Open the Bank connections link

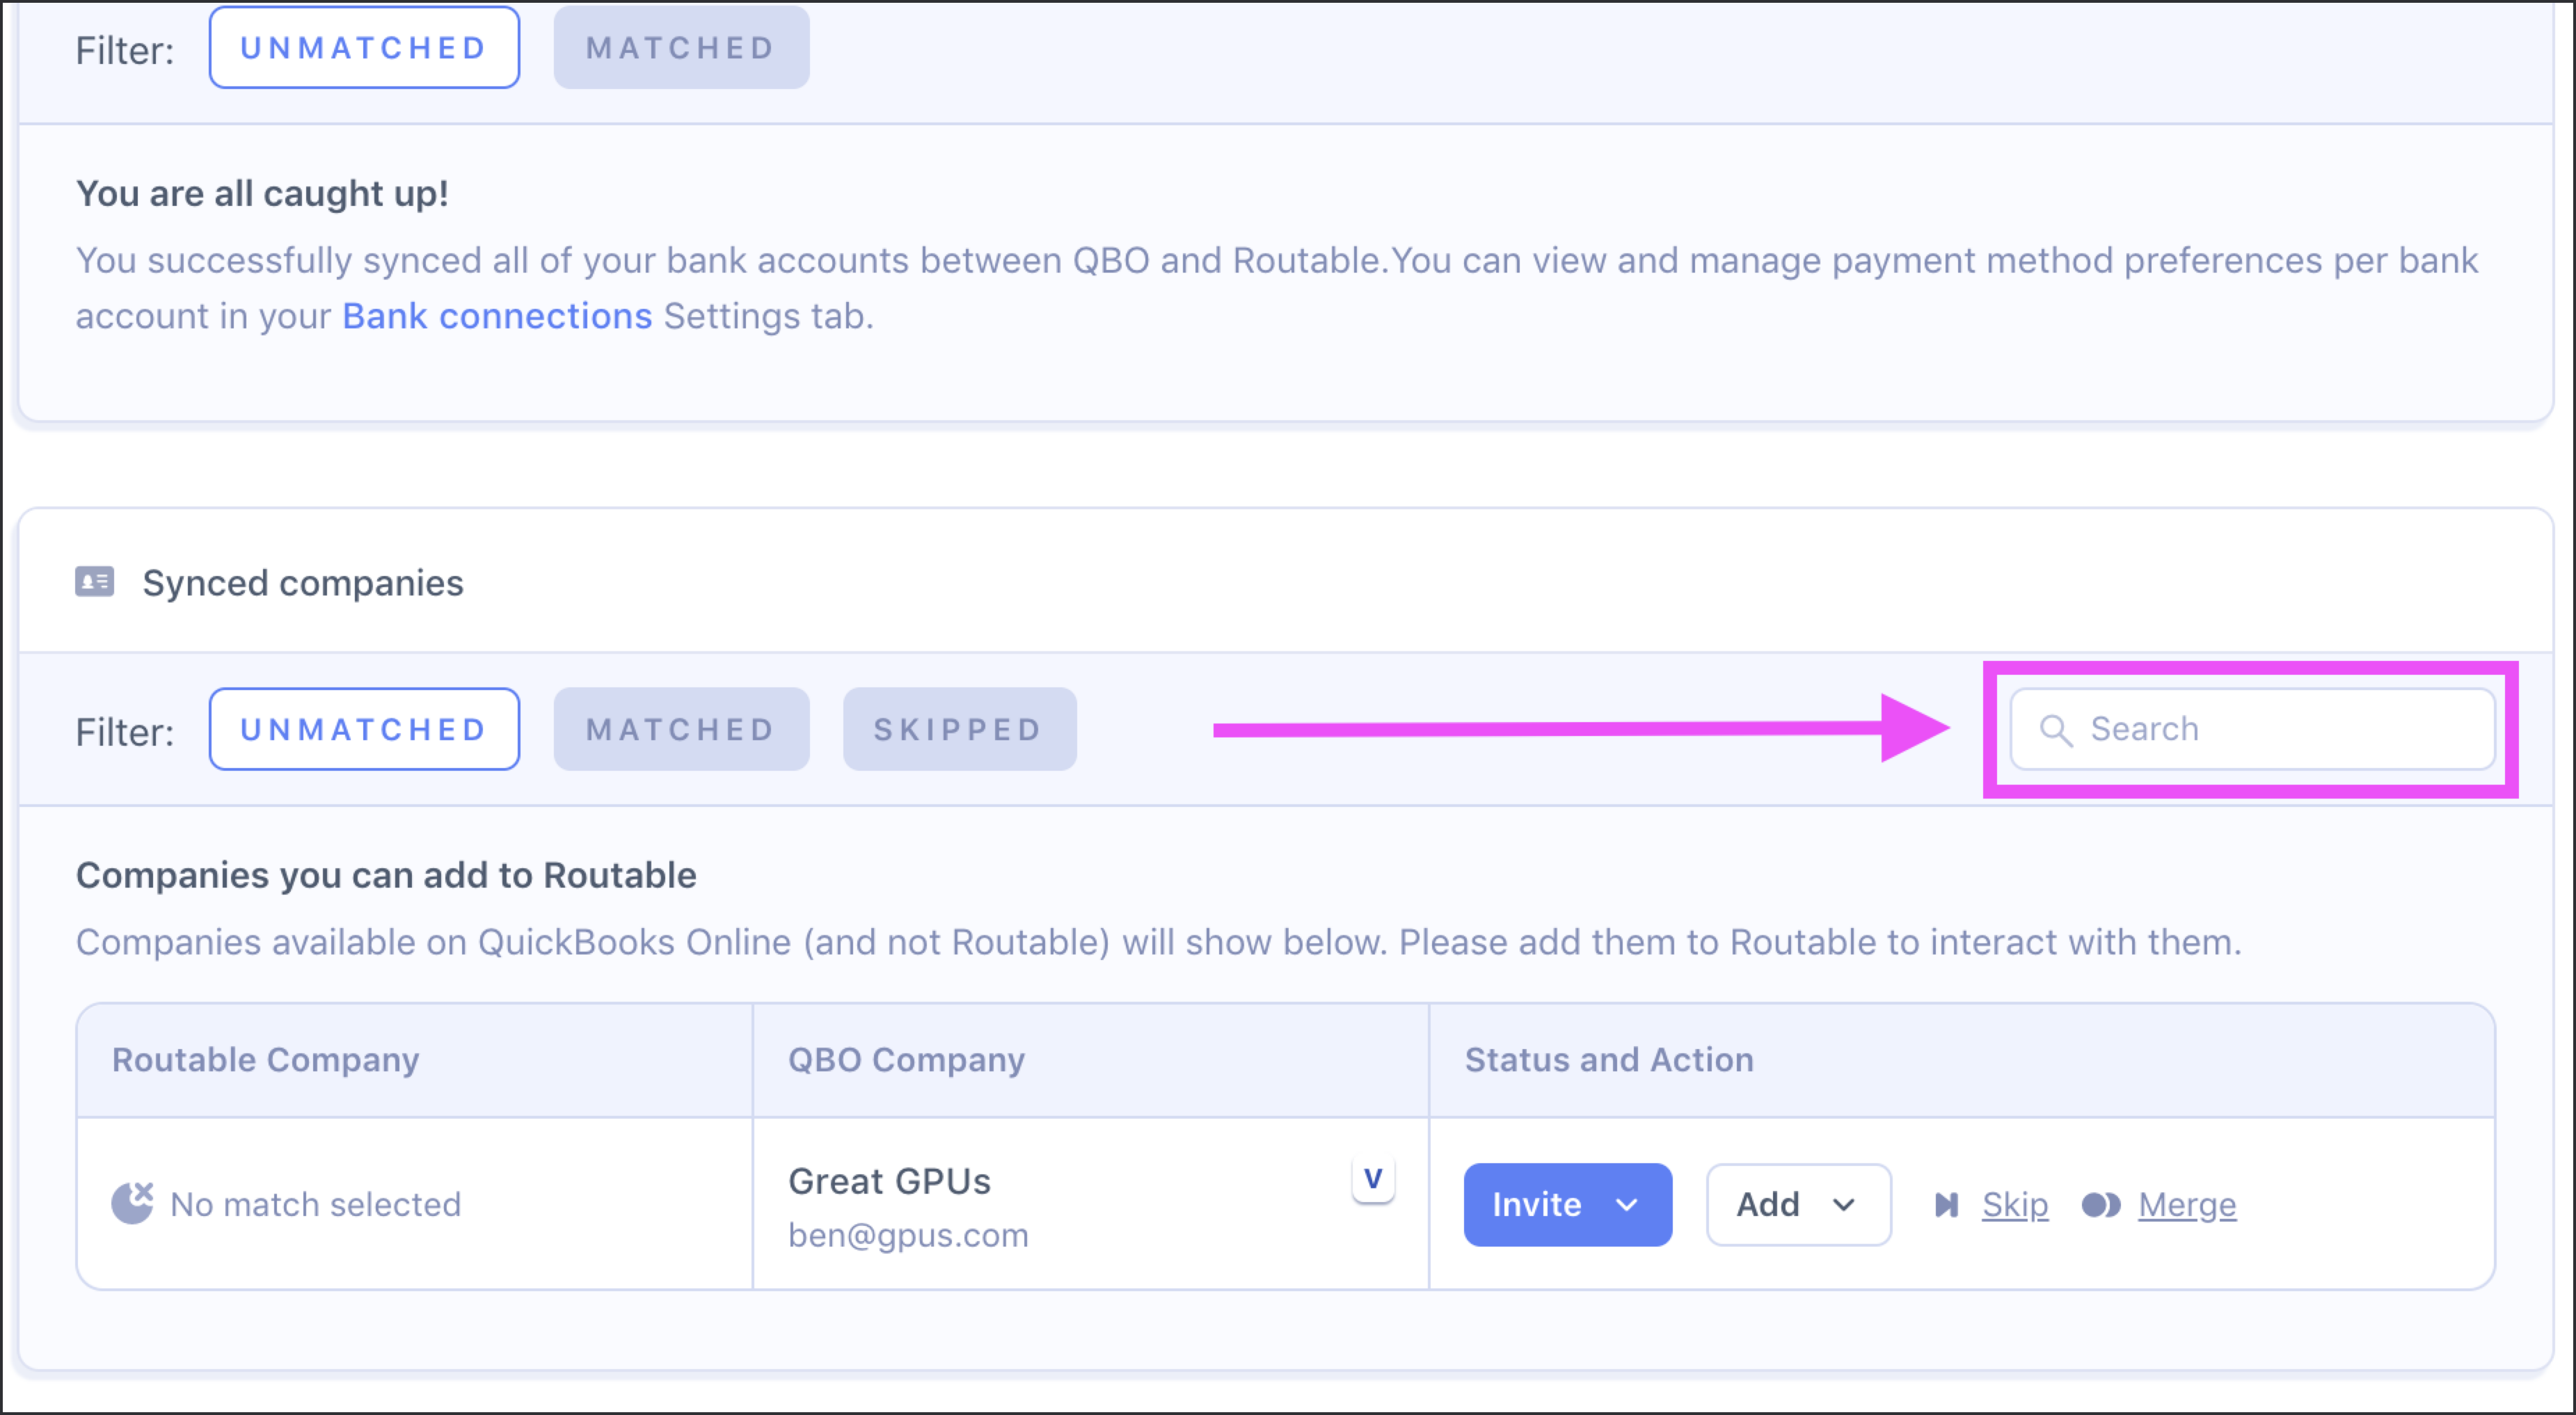(x=497, y=316)
